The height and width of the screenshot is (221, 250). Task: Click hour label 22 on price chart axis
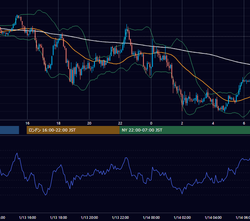(x=120, y=123)
